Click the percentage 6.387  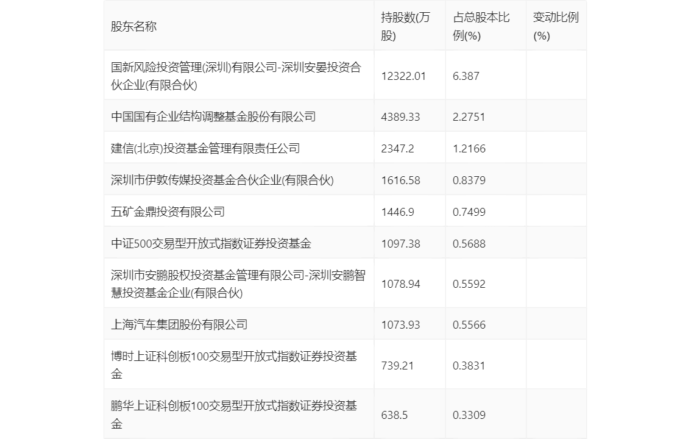click(466, 76)
